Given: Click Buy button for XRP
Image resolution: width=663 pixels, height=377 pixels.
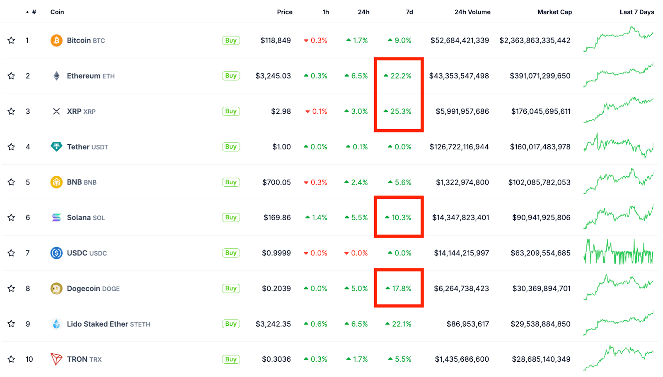Looking at the screenshot, I should coord(231,111).
